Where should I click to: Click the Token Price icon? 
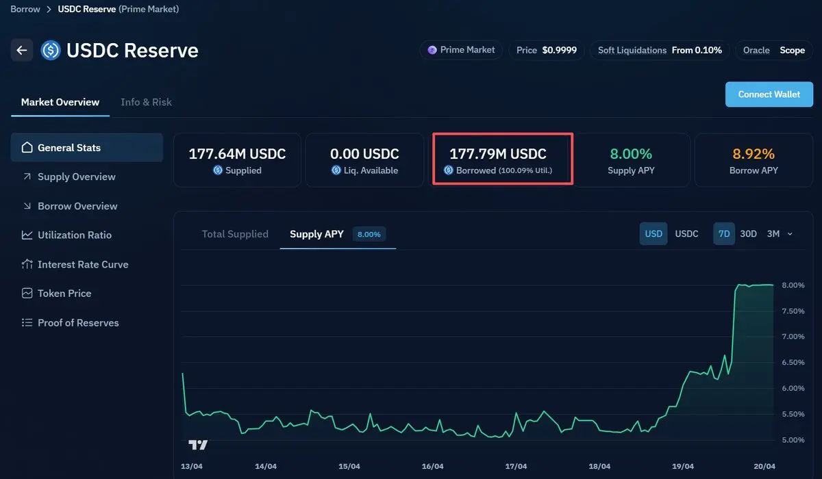(27, 293)
